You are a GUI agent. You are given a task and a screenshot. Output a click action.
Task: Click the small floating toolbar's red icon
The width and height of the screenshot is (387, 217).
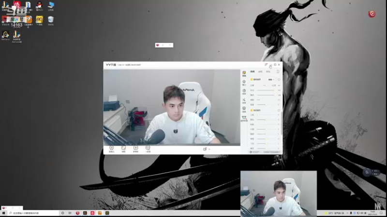point(158,45)
